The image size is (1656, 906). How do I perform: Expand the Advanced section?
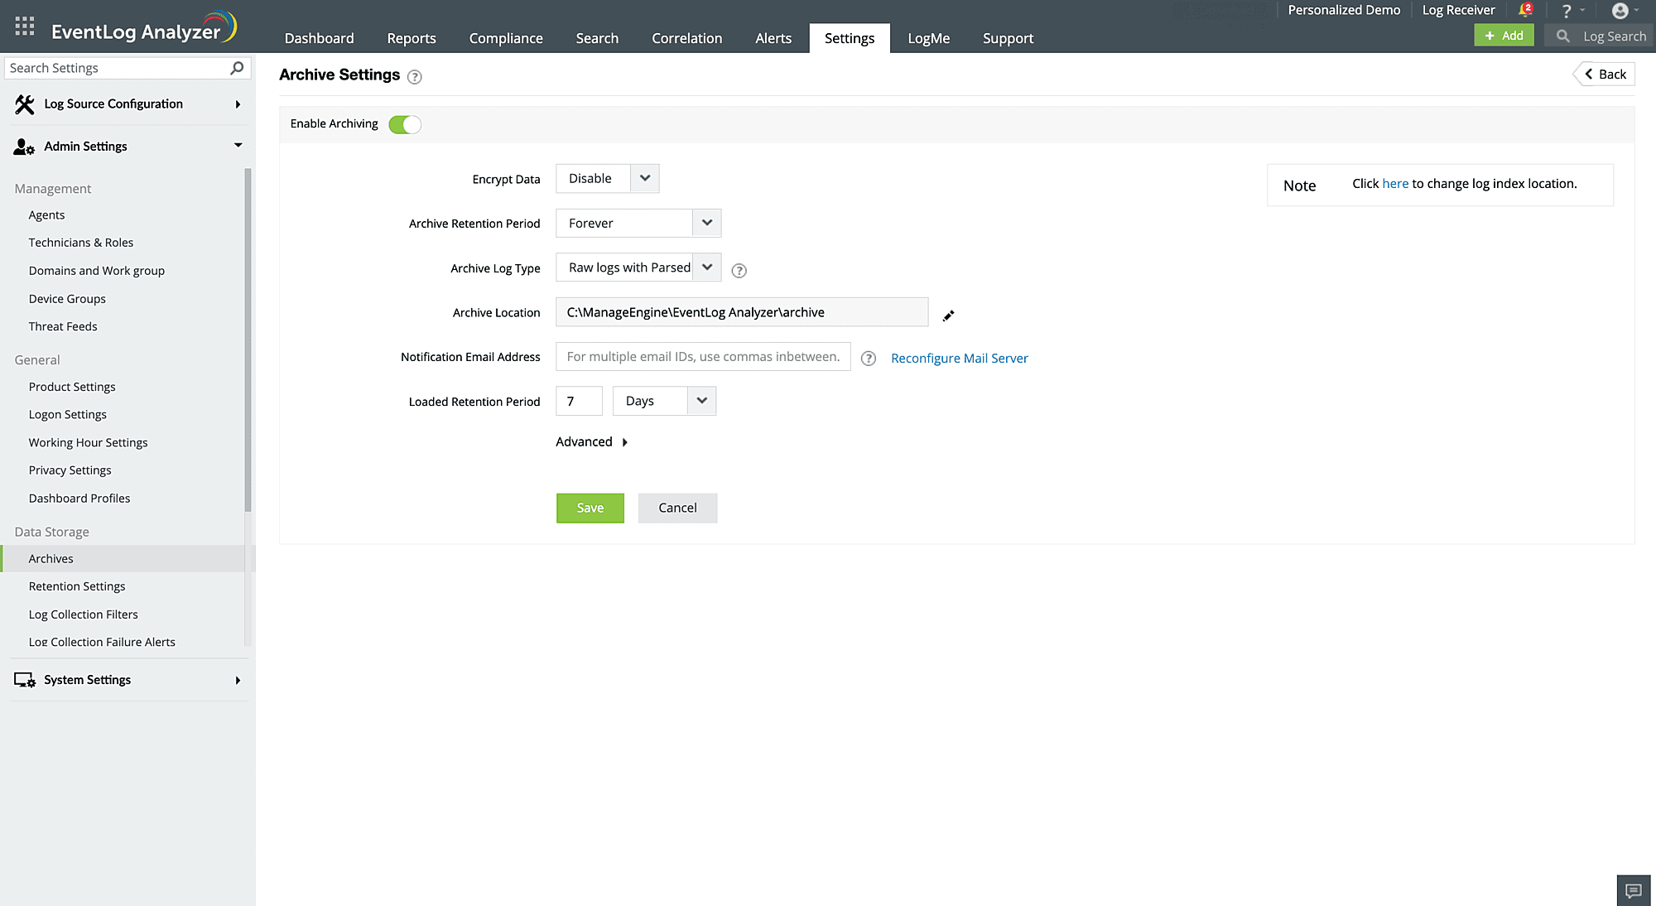[592, 441]
